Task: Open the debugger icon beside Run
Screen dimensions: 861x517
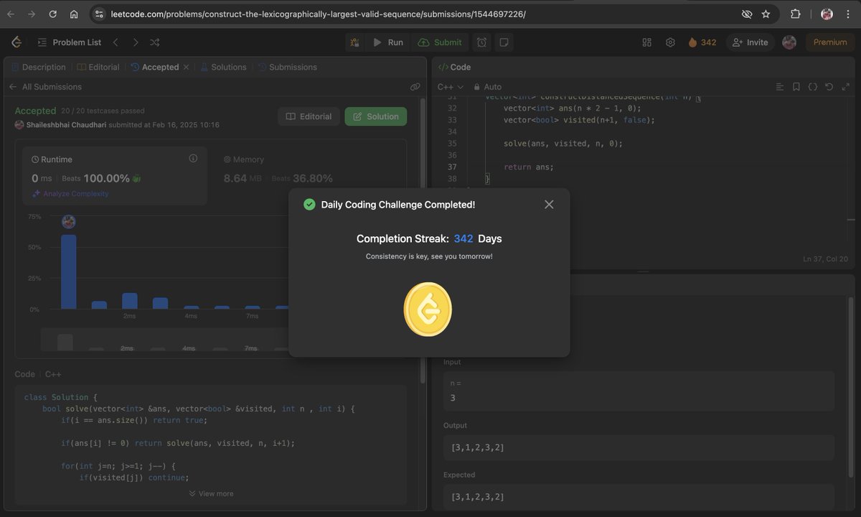Action: [354, 42]
